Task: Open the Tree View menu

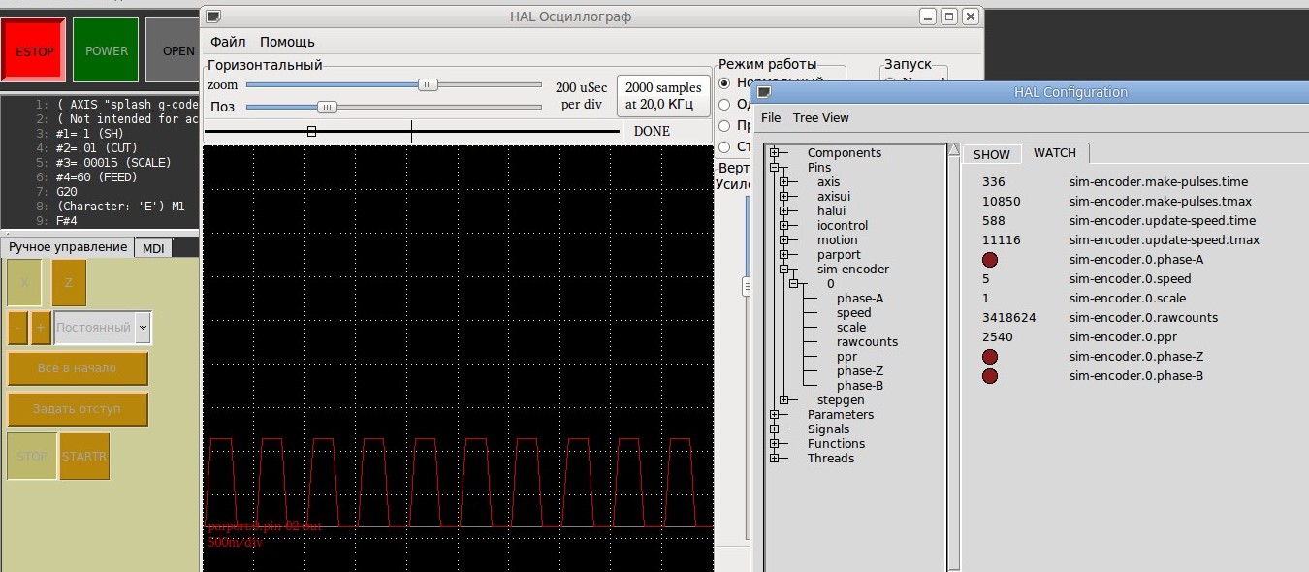Action: [x=820, y=117]
